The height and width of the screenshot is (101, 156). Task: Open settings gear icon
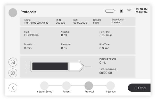coord(13,73)
